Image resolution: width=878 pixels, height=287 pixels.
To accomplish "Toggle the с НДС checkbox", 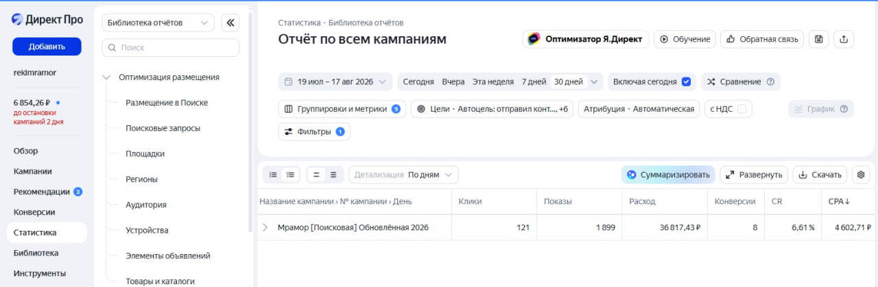I will [741, 109].
